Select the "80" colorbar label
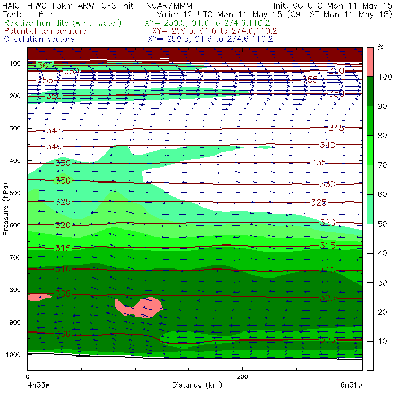The width and height of the screenshot is (395, 395). [382, 136]
